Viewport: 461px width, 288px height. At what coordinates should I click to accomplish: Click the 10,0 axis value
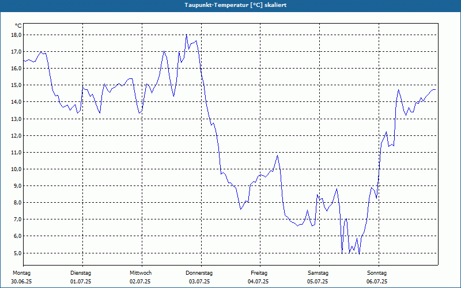(x=16, y=169)
